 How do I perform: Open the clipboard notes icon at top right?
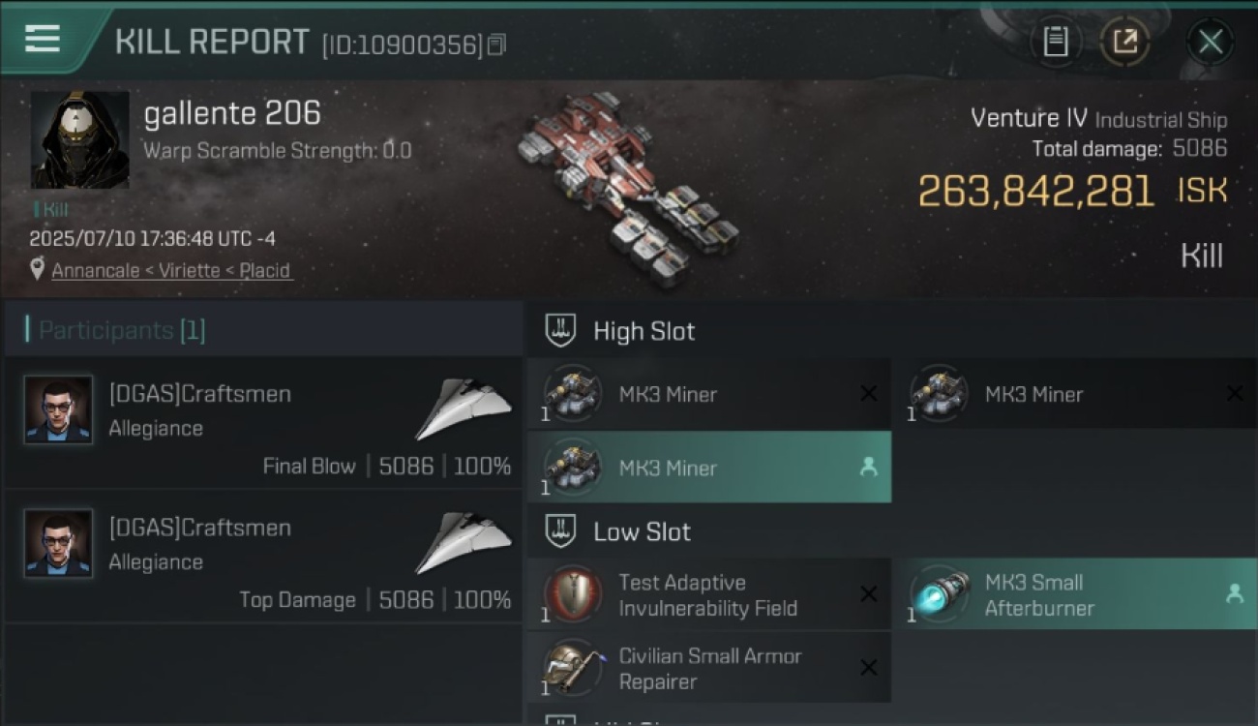[1056, 42]
